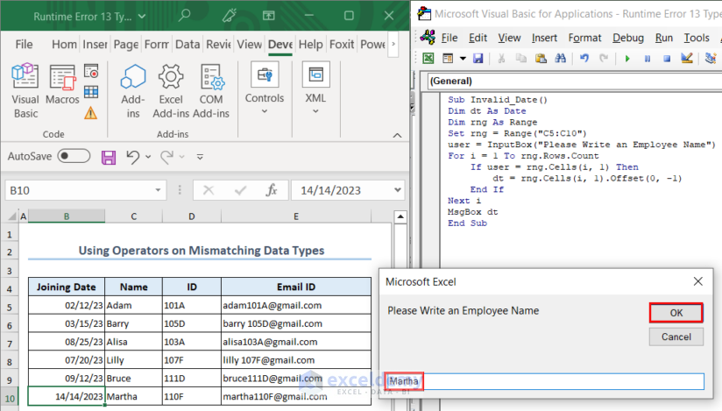Switch to the Data ribbon tab
Image resolution: width=722 pixels, height=411 pixels.
pyautogui.click(x=187, y=45)
